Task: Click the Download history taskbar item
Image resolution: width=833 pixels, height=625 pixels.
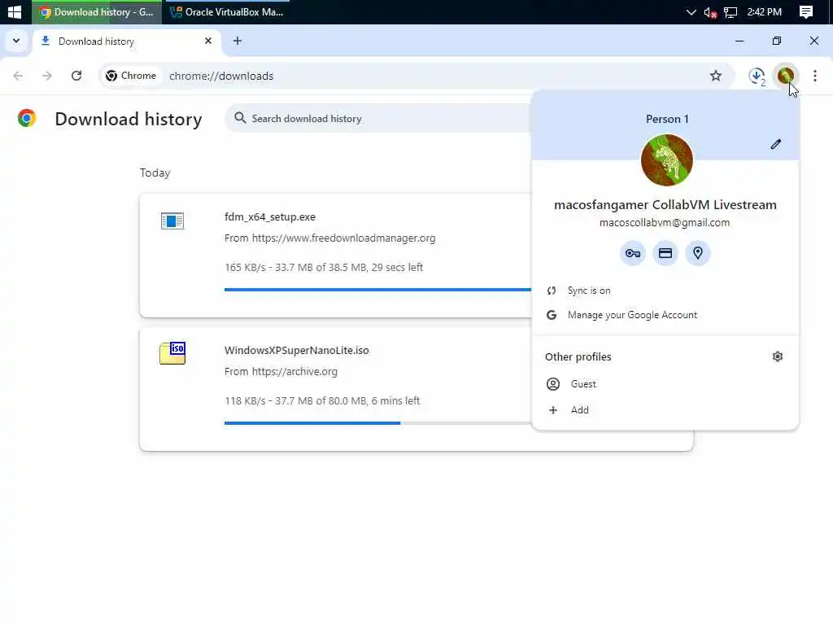Action: click(x=97, y=11)
